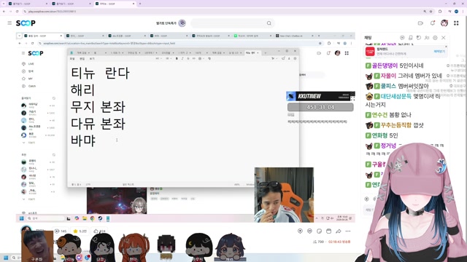This screenshot has height=262, width=467.
Task: Click the 730 viewer count text
Action: click(320, 242)
